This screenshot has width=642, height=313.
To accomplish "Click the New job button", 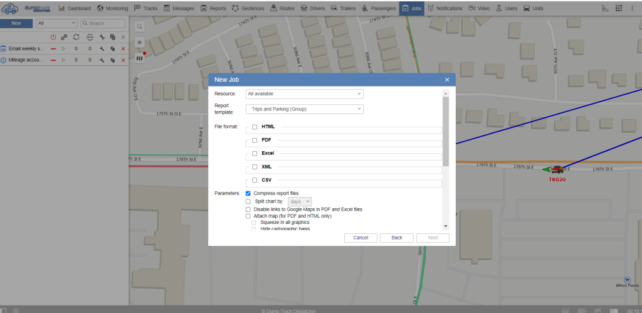I will pos(16,23).
